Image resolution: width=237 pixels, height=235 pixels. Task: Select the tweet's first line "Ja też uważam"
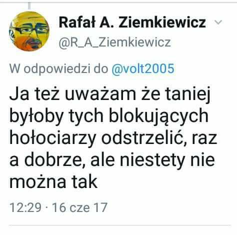coord(72,94)
